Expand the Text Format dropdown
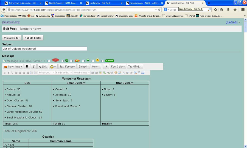The image size is (247, 148). point(67,66)
